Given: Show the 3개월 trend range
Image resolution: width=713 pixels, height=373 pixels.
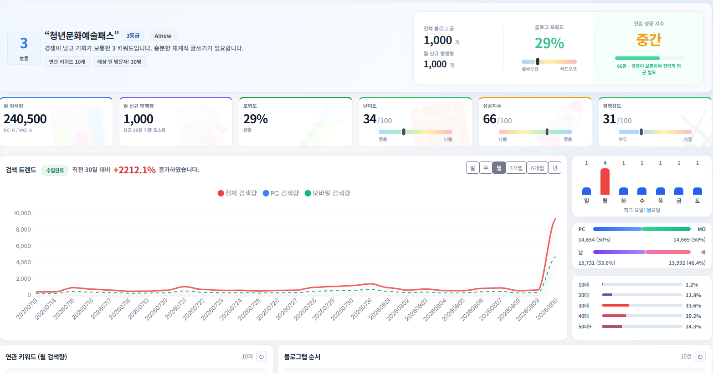Looking at the screenshot, I should tap(516, 168).
